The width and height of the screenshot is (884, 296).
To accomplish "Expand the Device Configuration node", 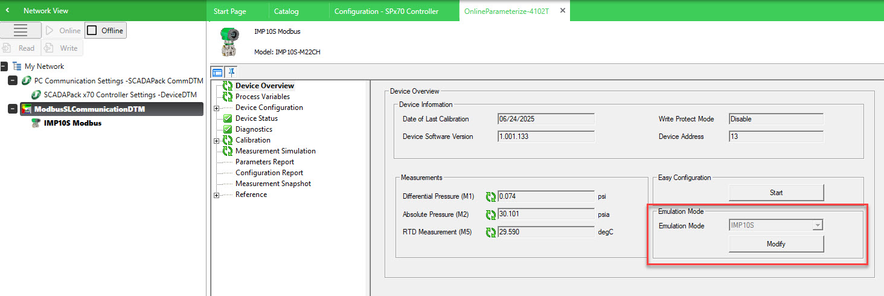I will [x=217, y=108].
